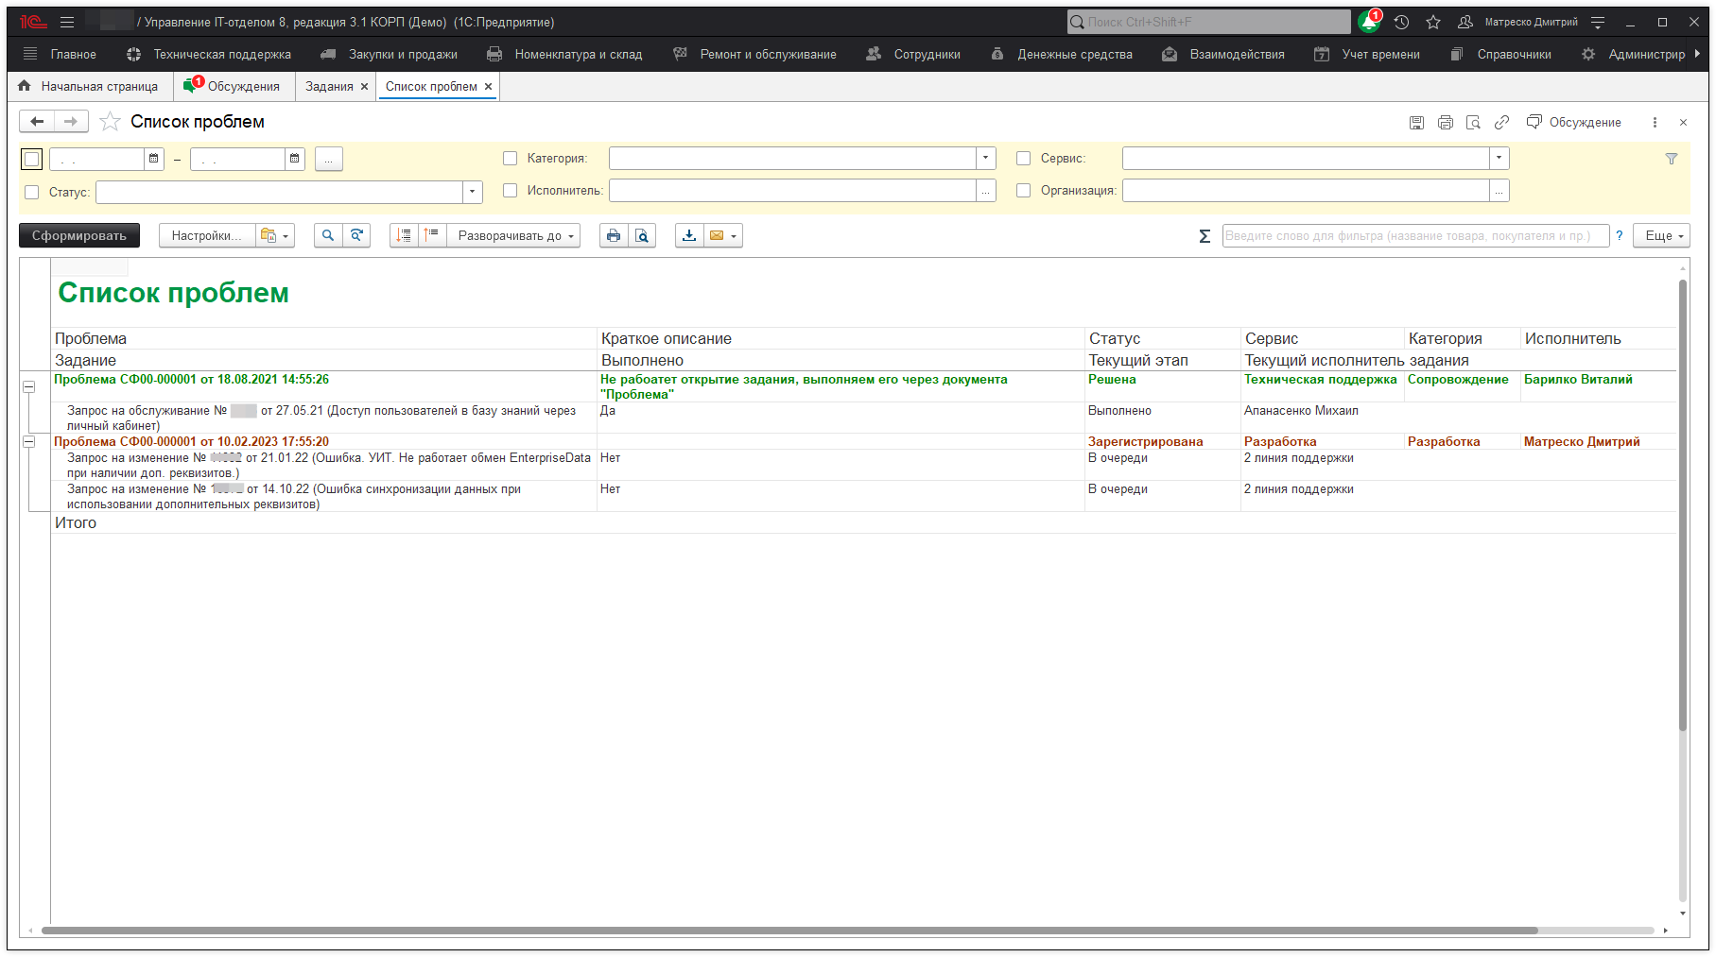Check the Организация filter checkbox
This screenshot has height=957, width=1716.
coord(1023,191)
